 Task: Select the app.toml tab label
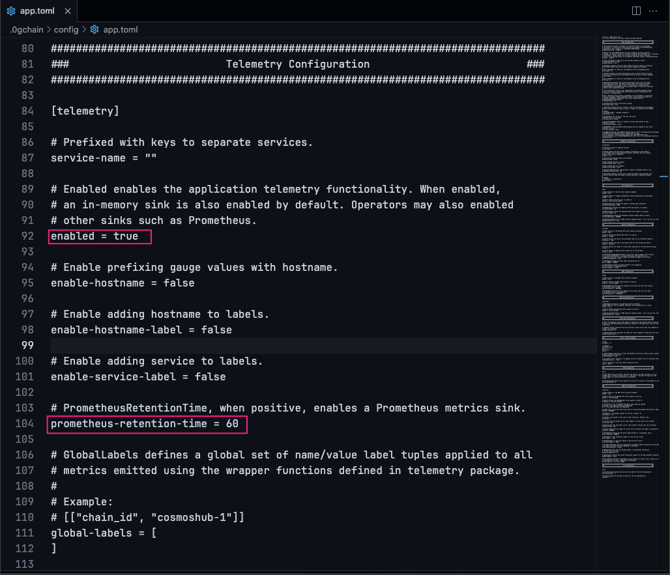tap(38, 11)
